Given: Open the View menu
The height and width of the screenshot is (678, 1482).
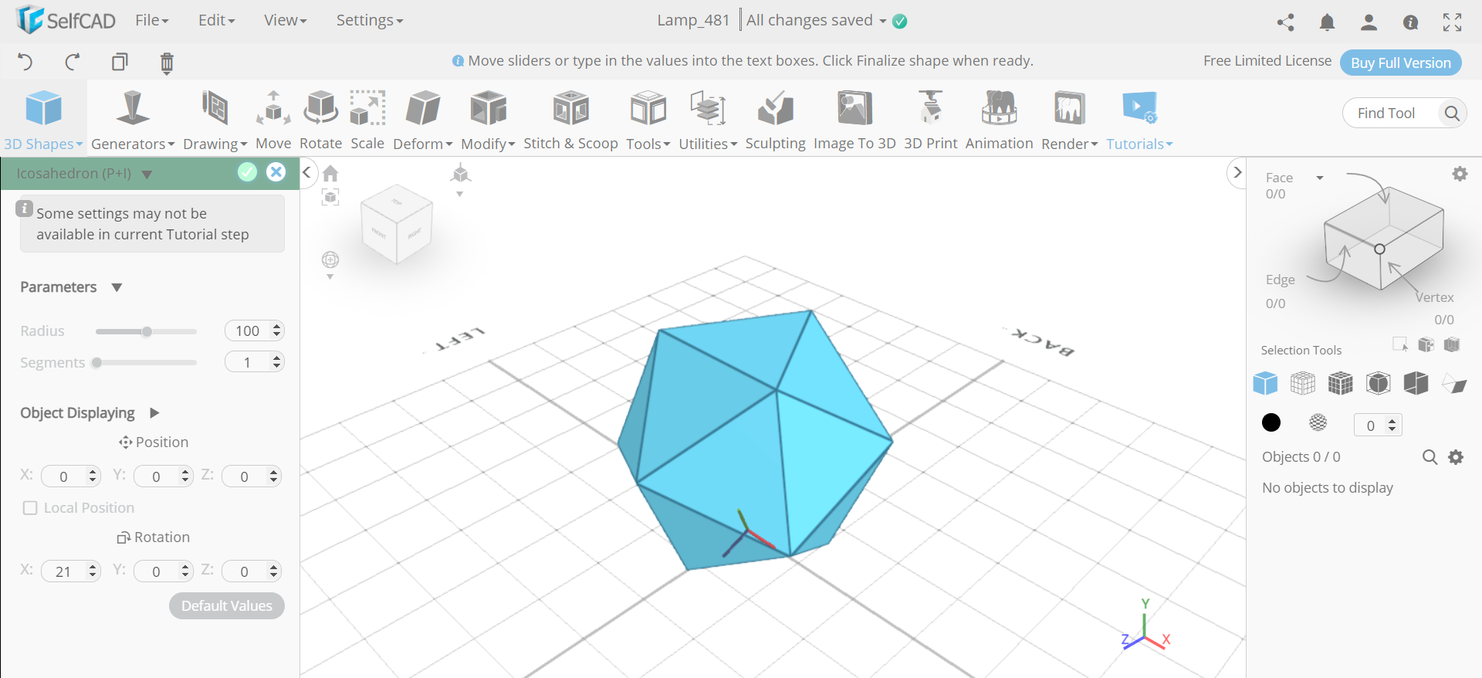Looking at the screenshot, I should coord(285,20).
